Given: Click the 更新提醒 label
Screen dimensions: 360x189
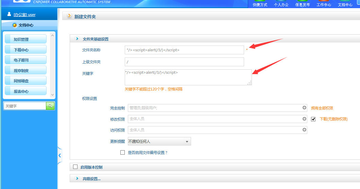Looking at the screenshot, I should point(117,141).
